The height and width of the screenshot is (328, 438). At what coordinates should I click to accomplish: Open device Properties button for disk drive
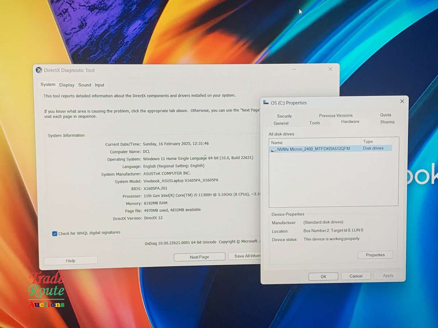click(x=375, y=255)
